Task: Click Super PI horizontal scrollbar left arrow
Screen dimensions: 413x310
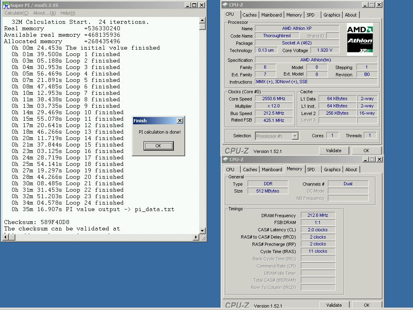Action: (6, 237)
